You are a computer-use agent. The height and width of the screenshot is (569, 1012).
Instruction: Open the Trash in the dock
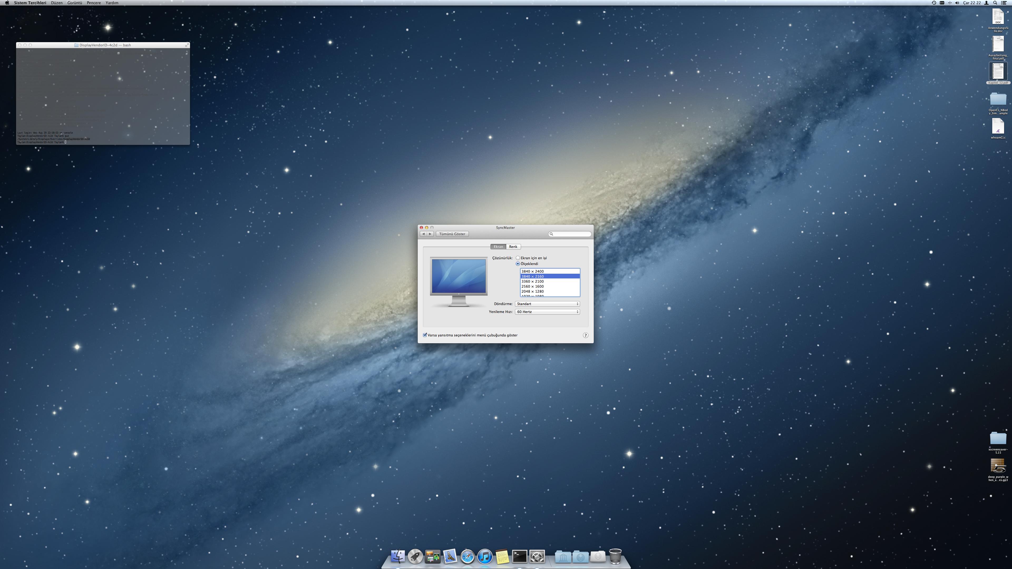click(615, 556)
